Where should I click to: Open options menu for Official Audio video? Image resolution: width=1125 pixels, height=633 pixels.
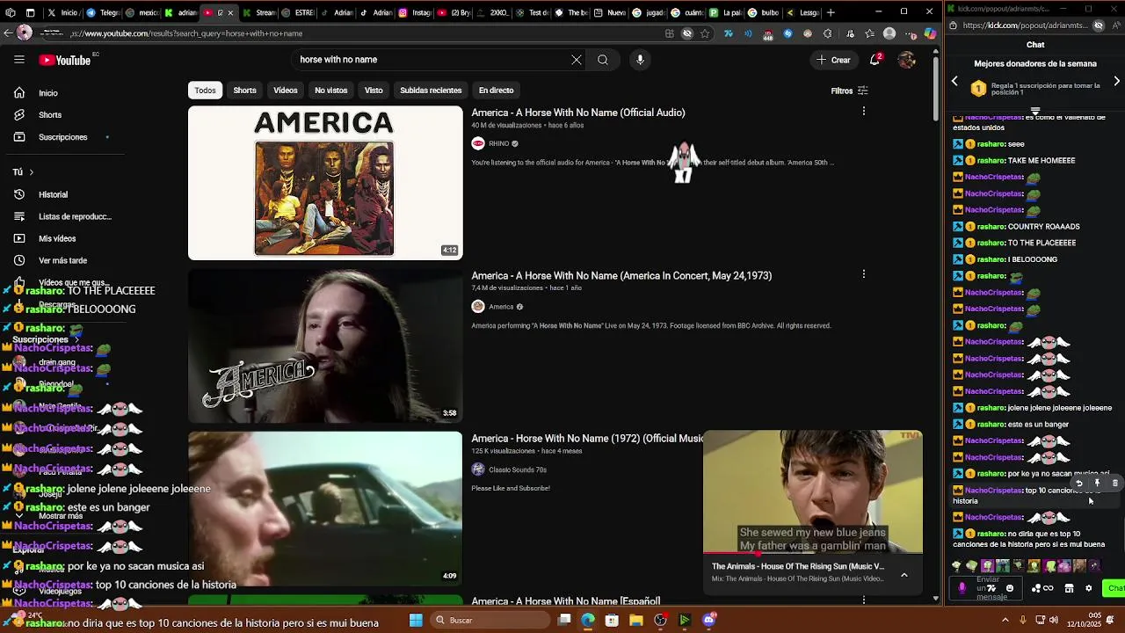tap(863, 112)
